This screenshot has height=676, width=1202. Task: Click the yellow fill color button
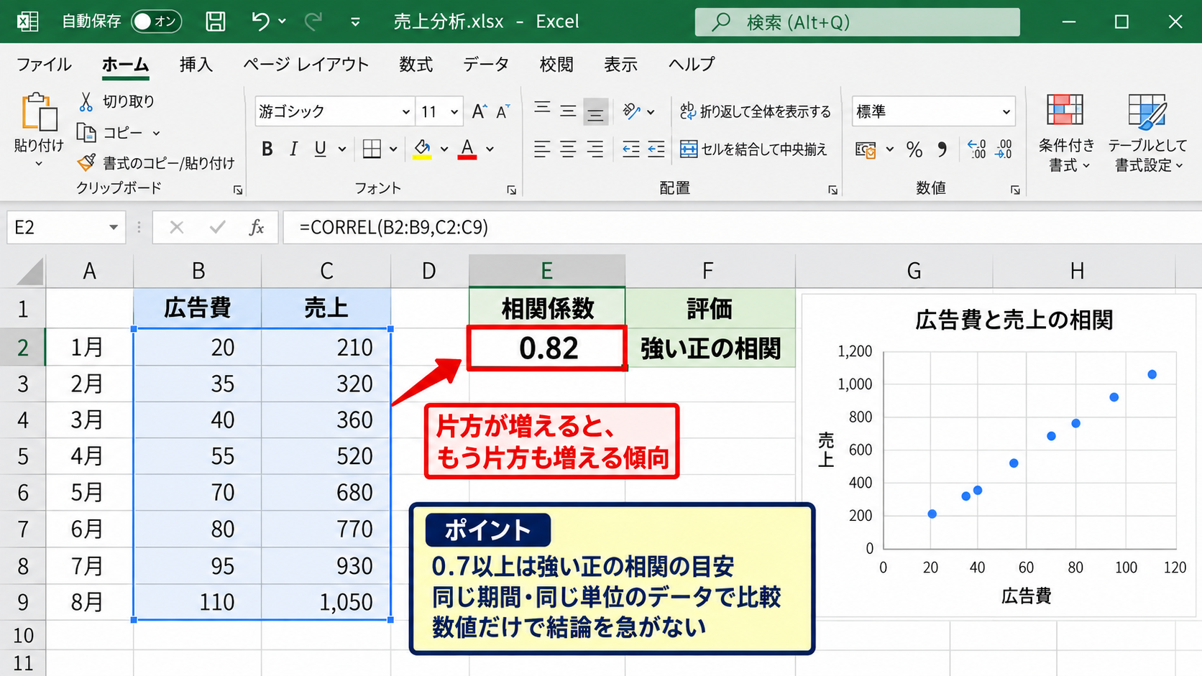(x=422, y=149)
